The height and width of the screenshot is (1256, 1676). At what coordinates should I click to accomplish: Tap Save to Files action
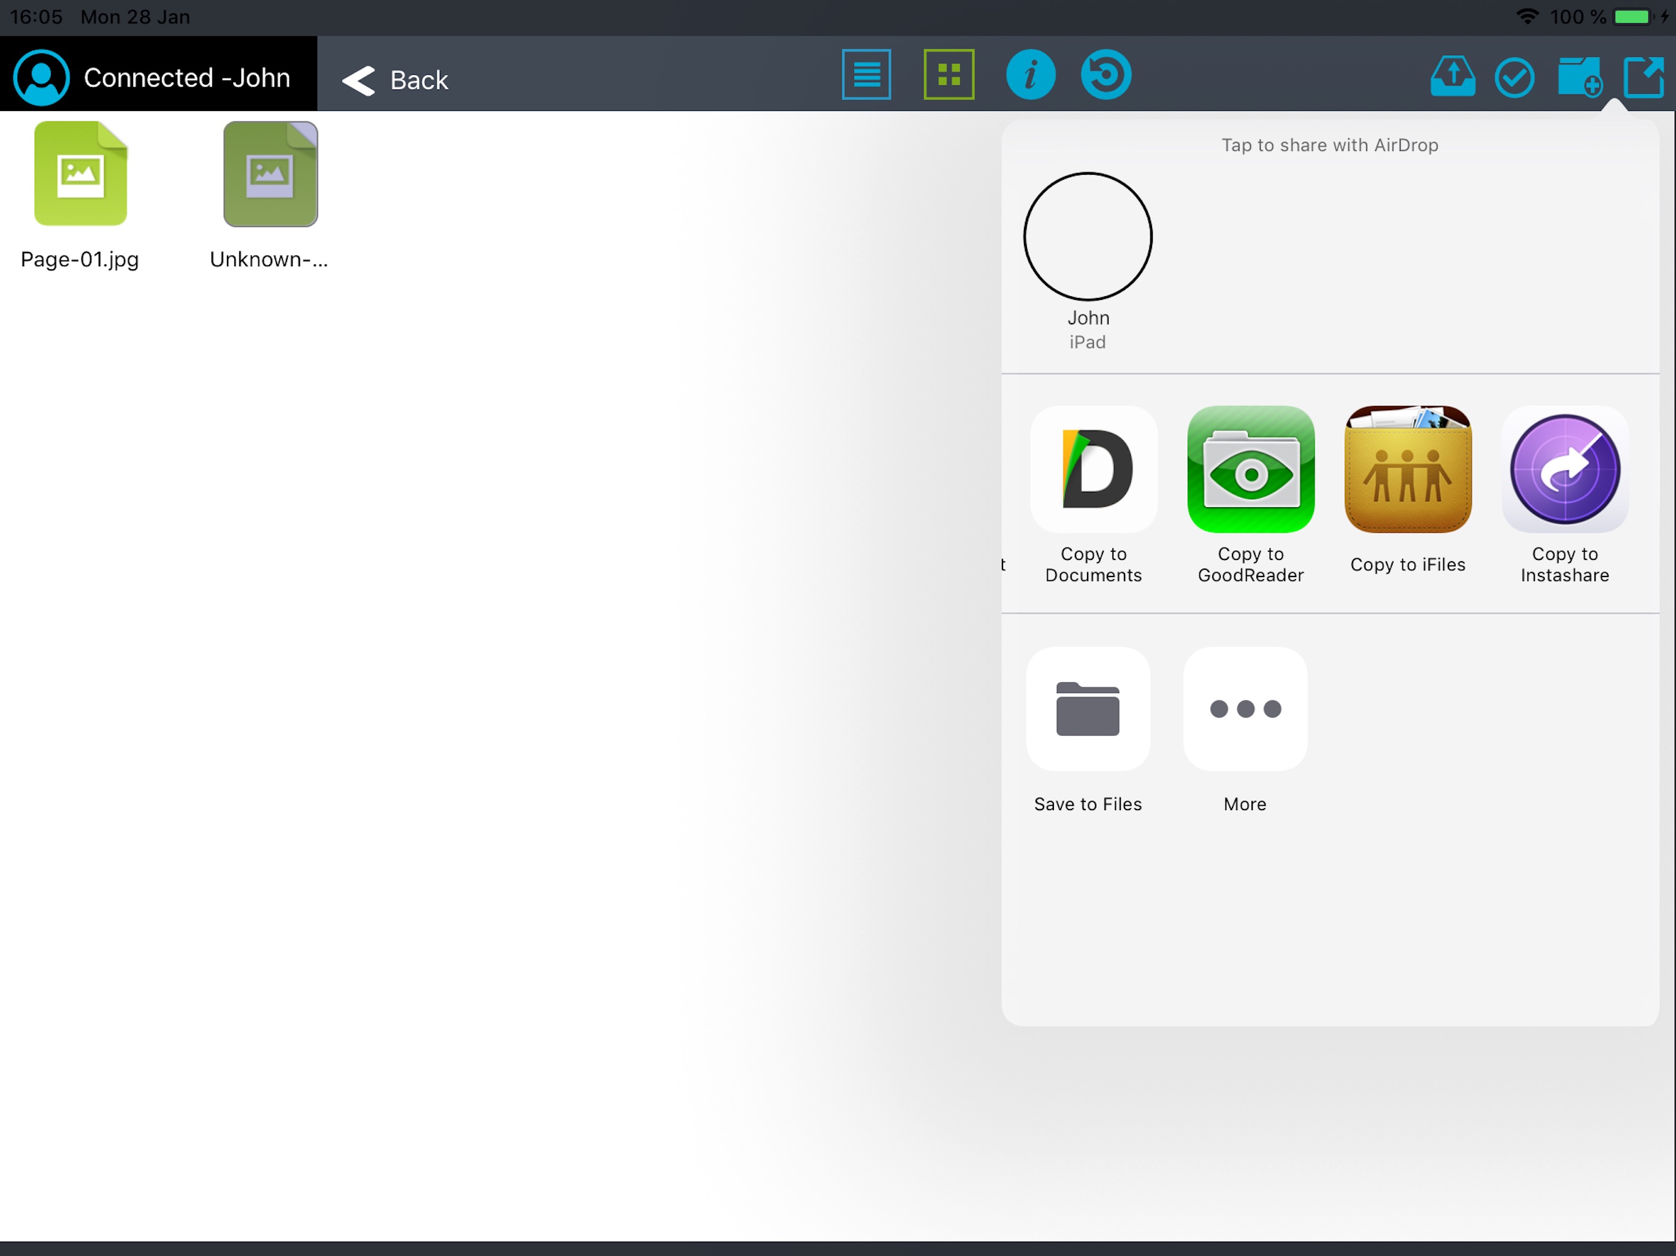(1087, 709)
